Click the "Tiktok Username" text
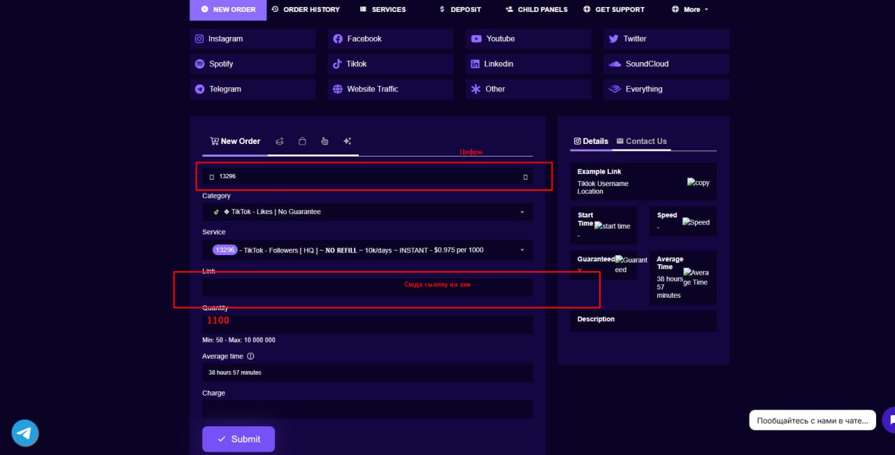This screenshot has height=455, width=895. pyautogui.click(x=603, y=184)
